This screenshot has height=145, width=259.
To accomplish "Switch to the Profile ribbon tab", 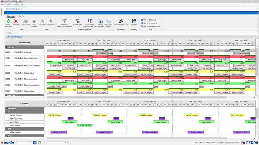I will (21, 16).
